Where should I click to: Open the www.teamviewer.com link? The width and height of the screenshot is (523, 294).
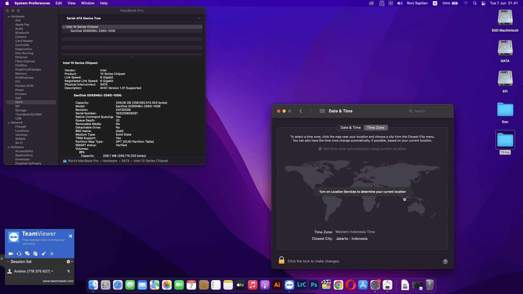pyautogui.click(x=58, y=281)
